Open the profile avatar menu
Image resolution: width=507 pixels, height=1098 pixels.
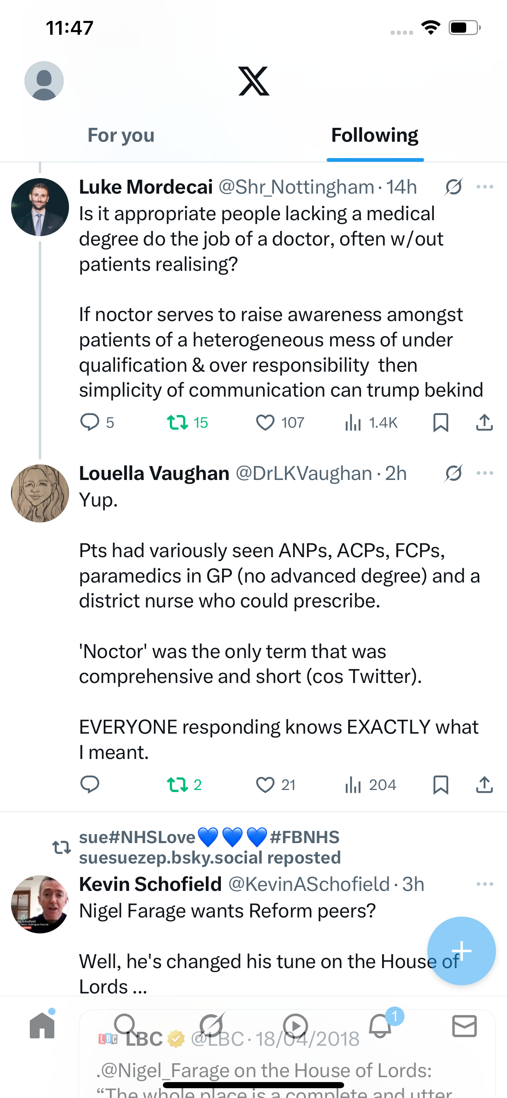(44, 80)
